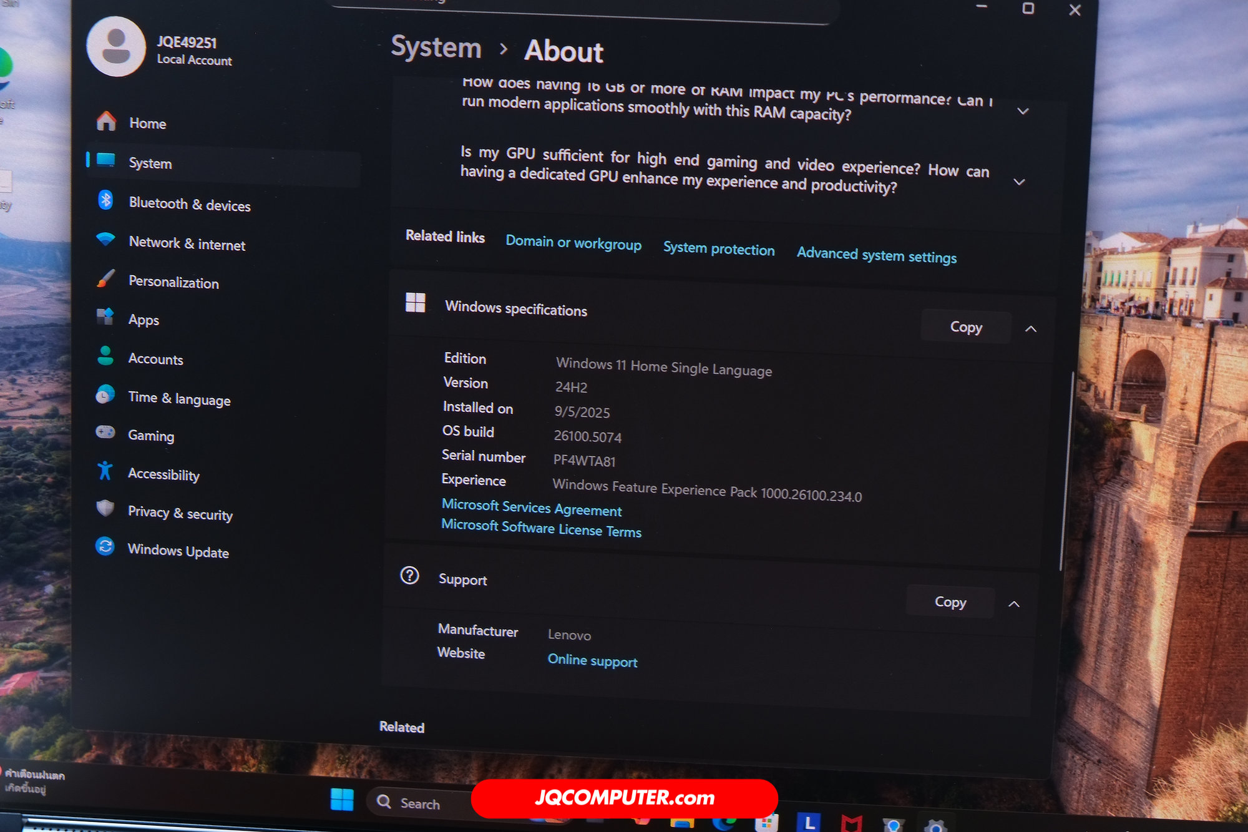
Task: Click the taskbar search magnifier icon
Action: click(x=384, y=801)
